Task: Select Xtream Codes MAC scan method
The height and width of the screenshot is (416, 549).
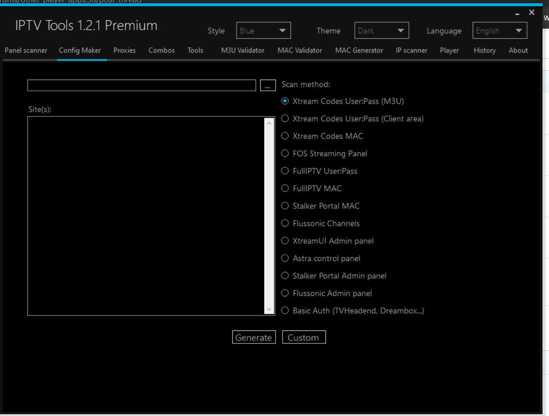Action: tap(285, 136)
